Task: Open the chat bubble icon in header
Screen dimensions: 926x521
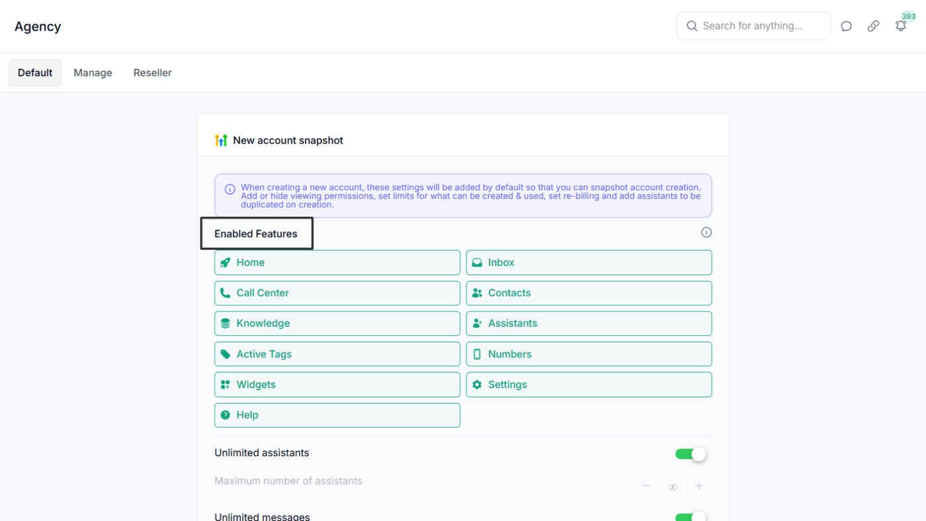Action: click(x=846, y=26)
